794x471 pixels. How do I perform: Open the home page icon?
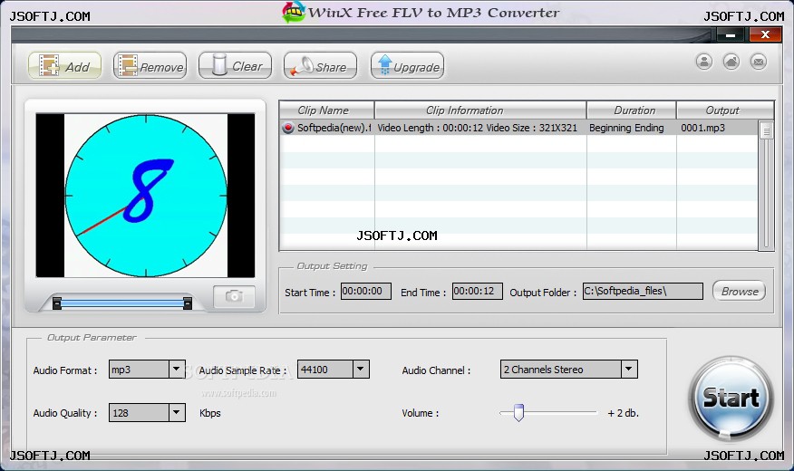731,62
